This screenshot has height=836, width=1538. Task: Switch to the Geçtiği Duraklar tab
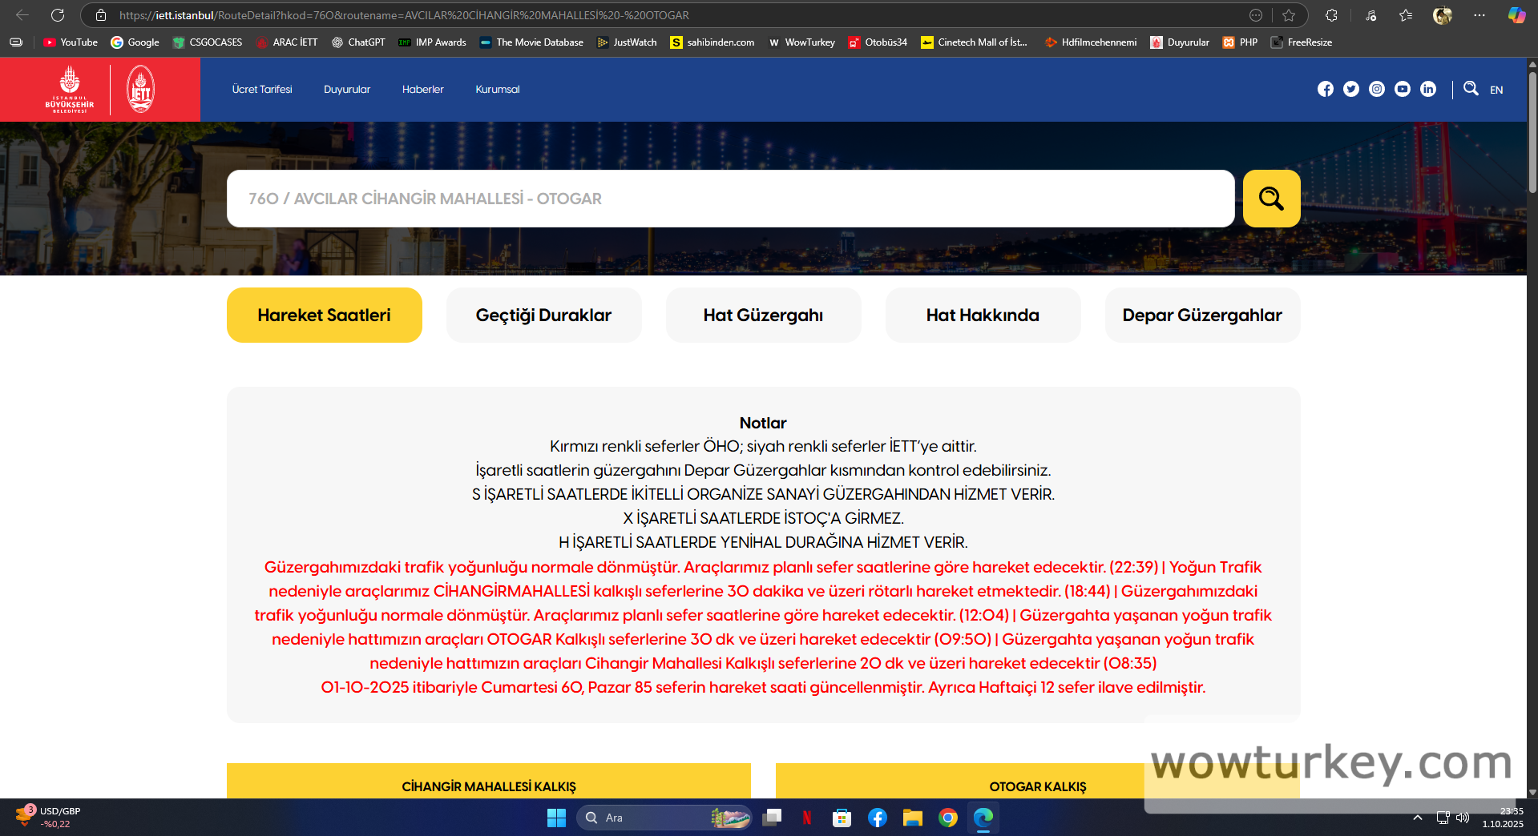(x=543, y=316)
